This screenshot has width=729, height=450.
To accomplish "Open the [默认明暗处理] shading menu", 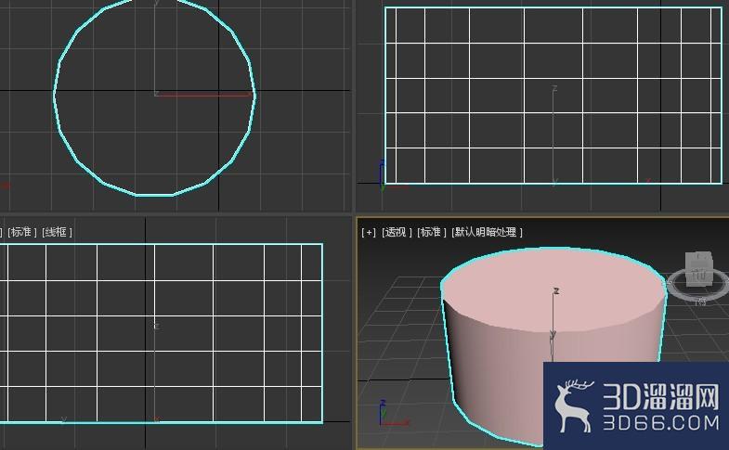I will click(x=487, y=232).
